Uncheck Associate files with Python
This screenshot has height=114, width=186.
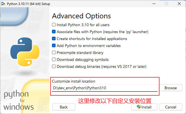coord(54,32)
